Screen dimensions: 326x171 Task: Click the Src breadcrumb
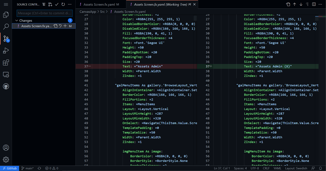tap(102, 12)
